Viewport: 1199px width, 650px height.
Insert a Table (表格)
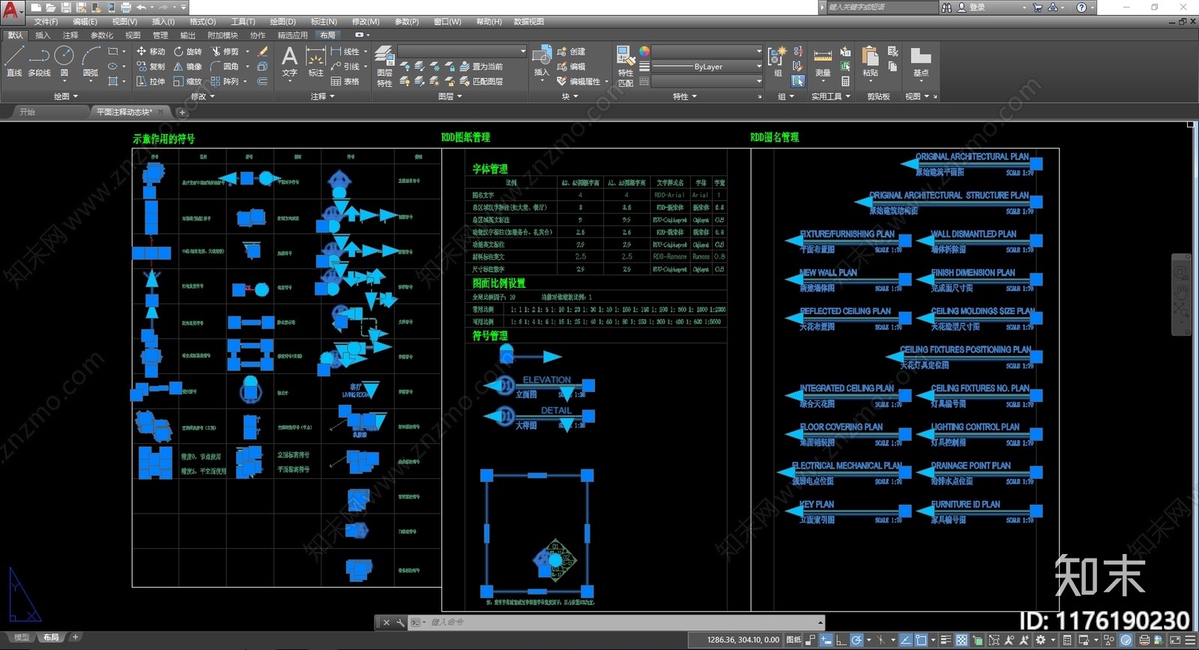(x=345, y=82)
